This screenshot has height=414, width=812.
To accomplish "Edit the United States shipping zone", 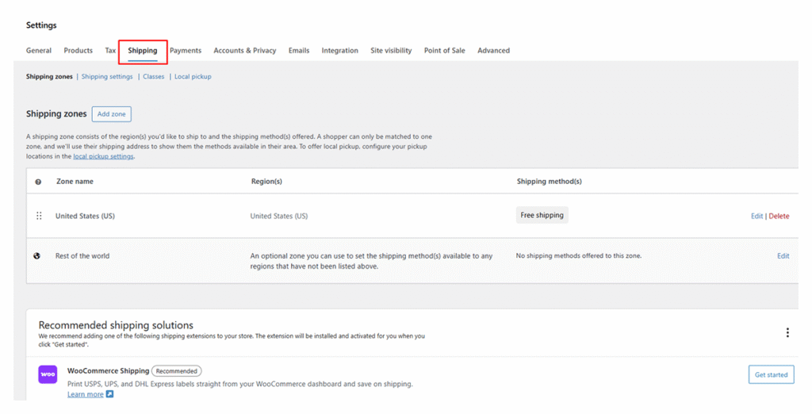I will pyautogui.click(x=756, y=216).
